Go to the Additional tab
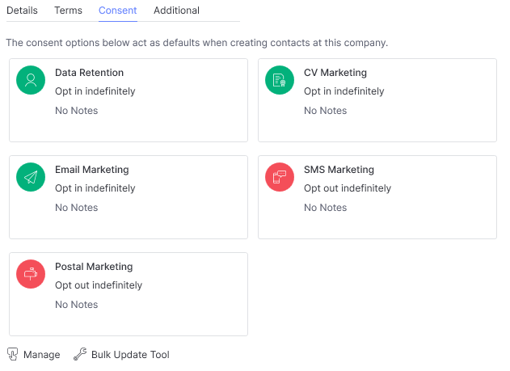Viewport: 510px width, 371px height. pos(176,11)
